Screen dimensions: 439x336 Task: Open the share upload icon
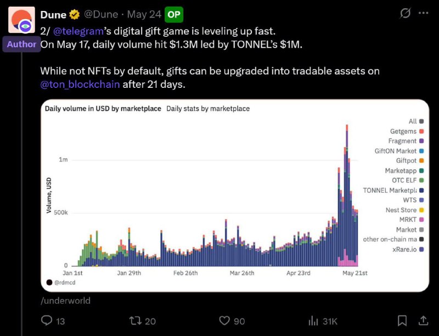(x=423, y=321)
